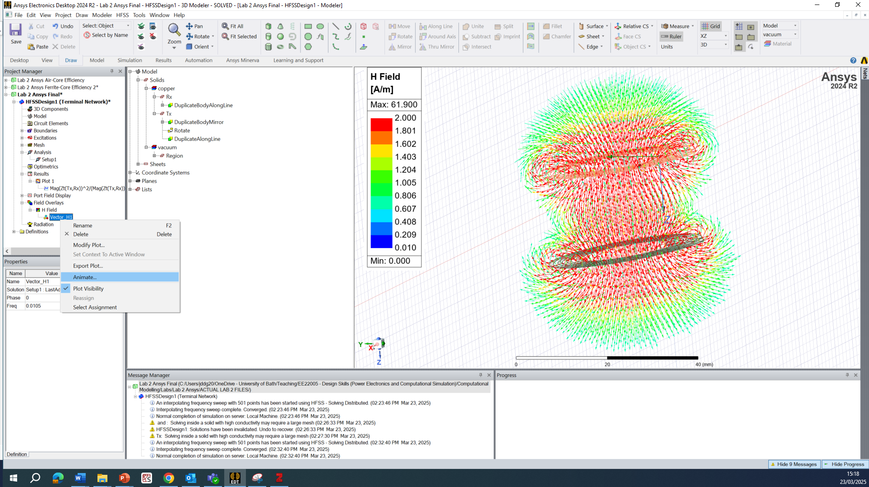Click the Measure tool icon

coord(665,26)
